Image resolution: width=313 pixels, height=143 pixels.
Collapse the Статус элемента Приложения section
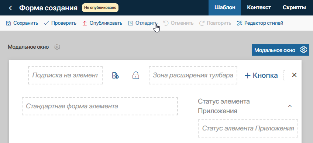290,106
